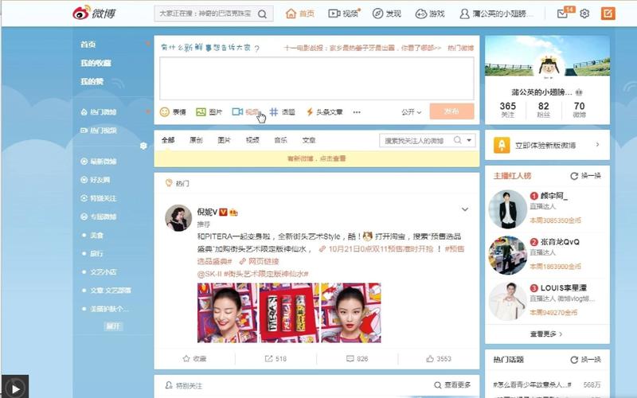Select the 全部 feed tab
The image size is (637, 398).
click(x=168, y=140)
